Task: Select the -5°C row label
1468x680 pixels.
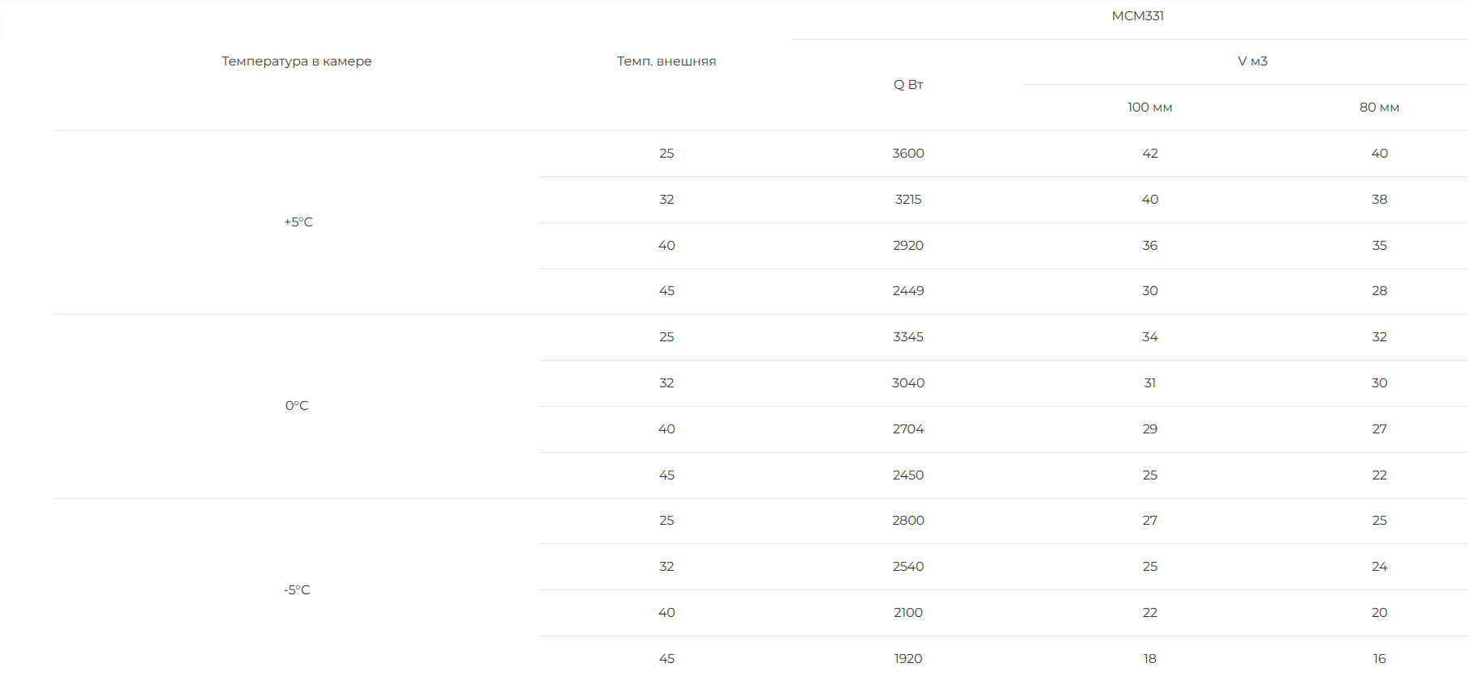Action: 297,590
